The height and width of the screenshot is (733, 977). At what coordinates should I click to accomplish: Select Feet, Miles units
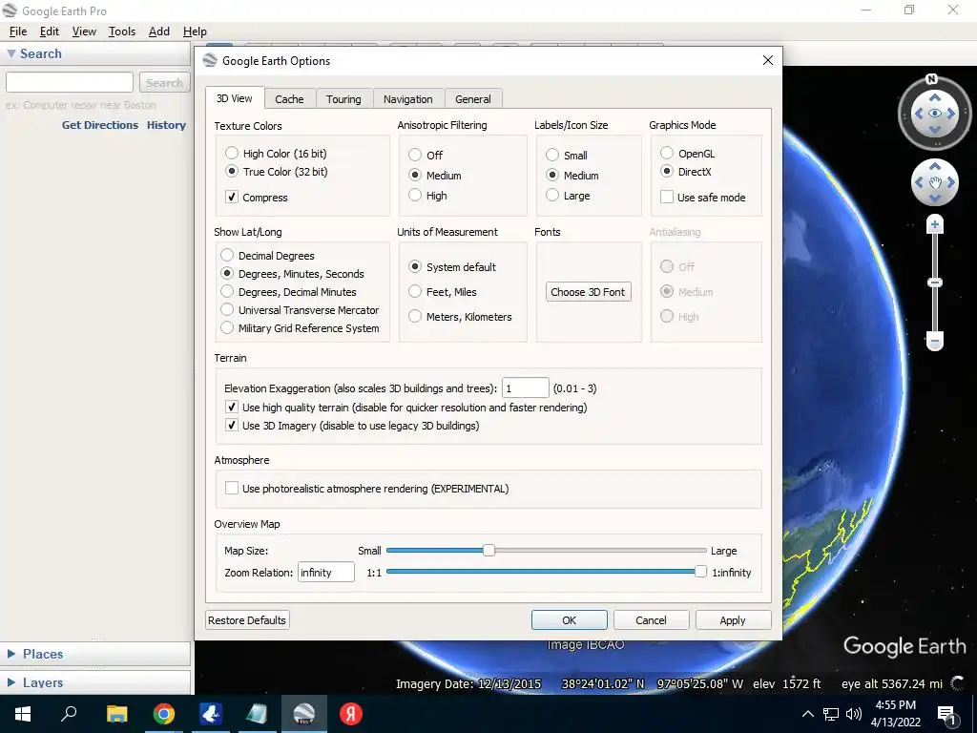click(415, 291)
